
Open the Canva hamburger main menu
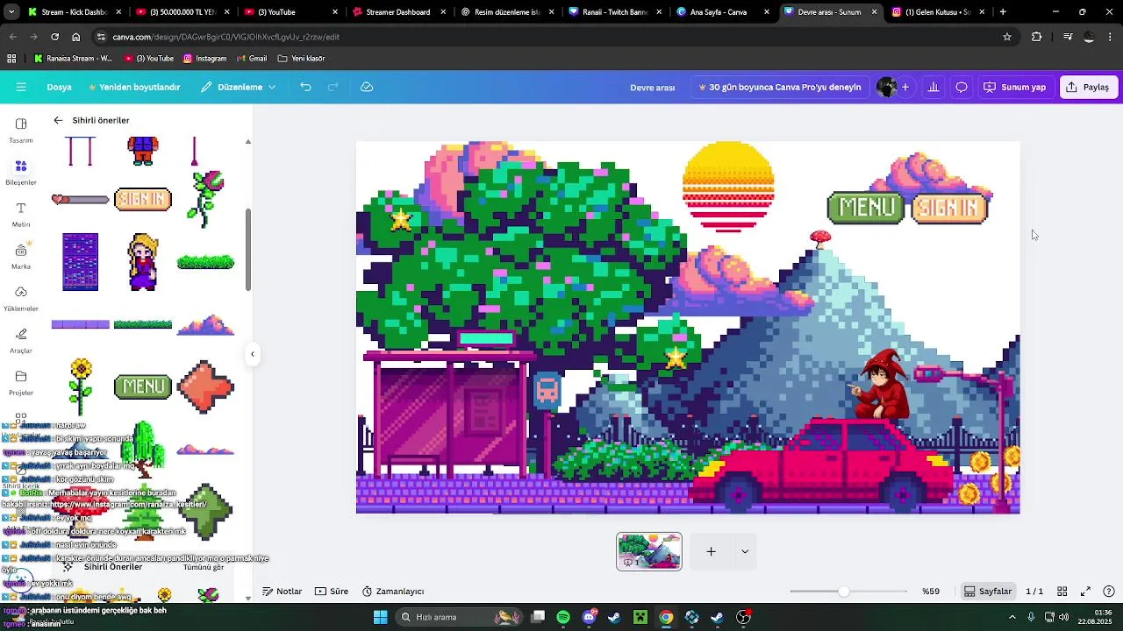coord(21,87)
